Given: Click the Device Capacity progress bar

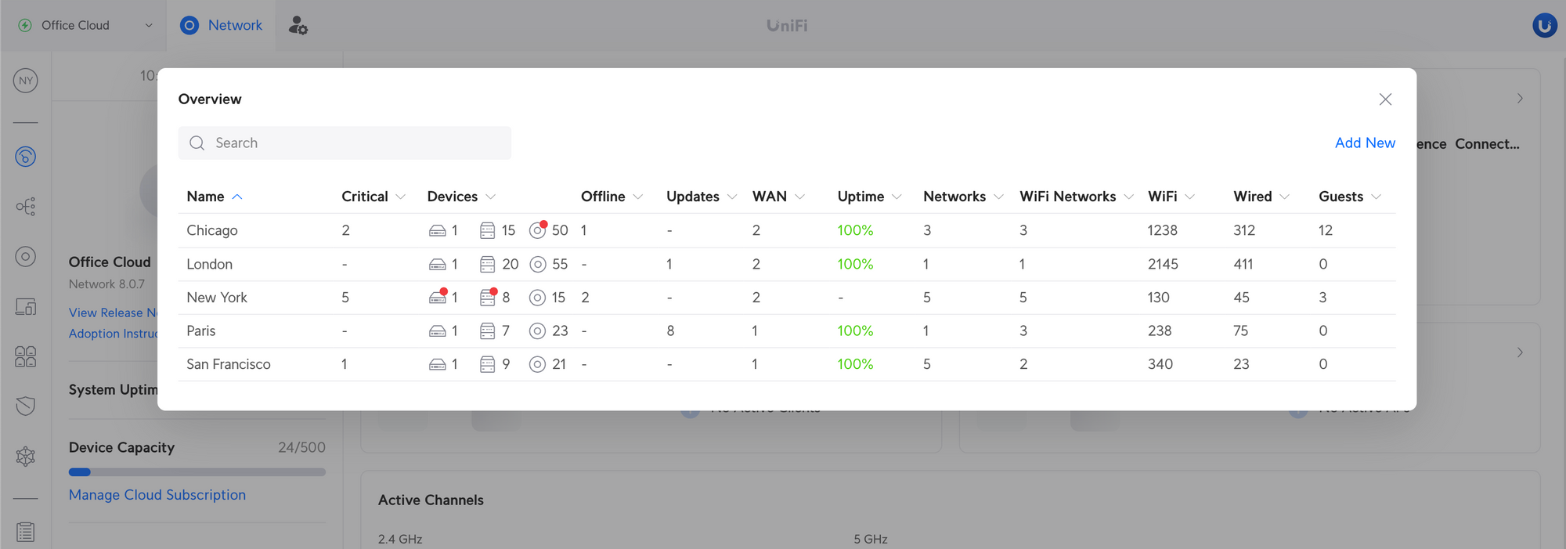Looking at the screenshot, I should pyautogui.click(x=197, y=472).
